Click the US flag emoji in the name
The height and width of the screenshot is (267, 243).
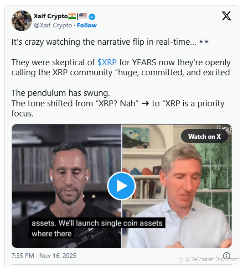83,16
